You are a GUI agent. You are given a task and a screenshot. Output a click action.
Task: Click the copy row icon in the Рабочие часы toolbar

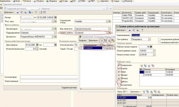[x=145, y=66]
